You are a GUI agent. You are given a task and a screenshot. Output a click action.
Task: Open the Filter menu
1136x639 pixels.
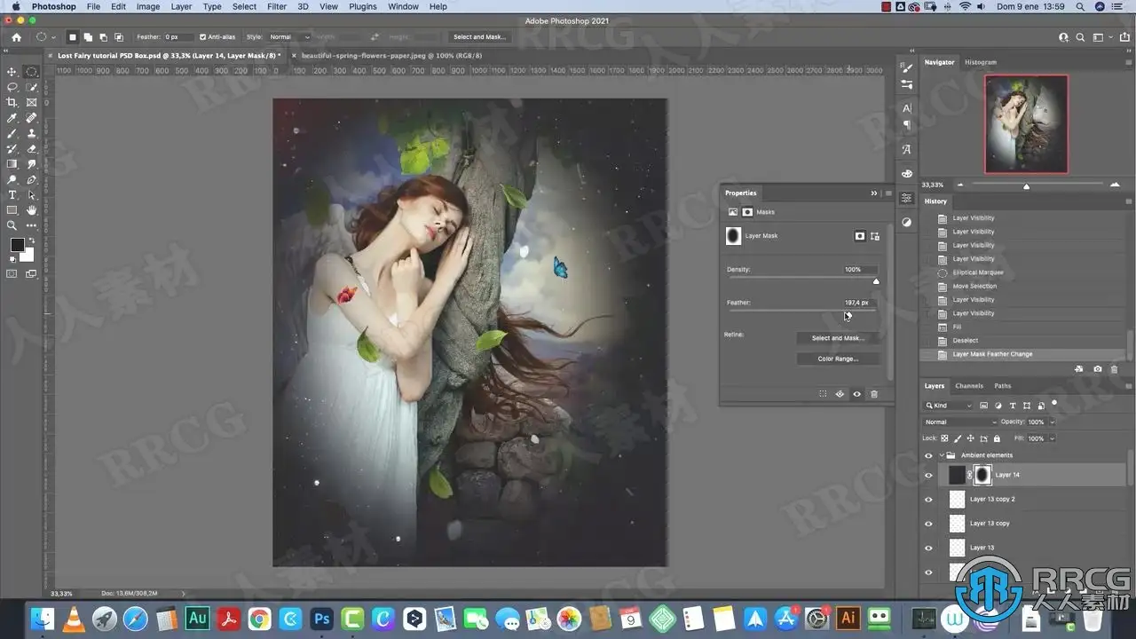click(x=277, y=6)
